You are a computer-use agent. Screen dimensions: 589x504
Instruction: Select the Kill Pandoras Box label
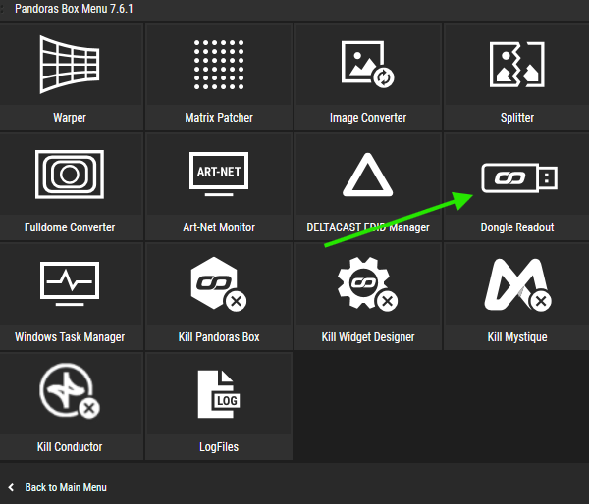point(219,337)
